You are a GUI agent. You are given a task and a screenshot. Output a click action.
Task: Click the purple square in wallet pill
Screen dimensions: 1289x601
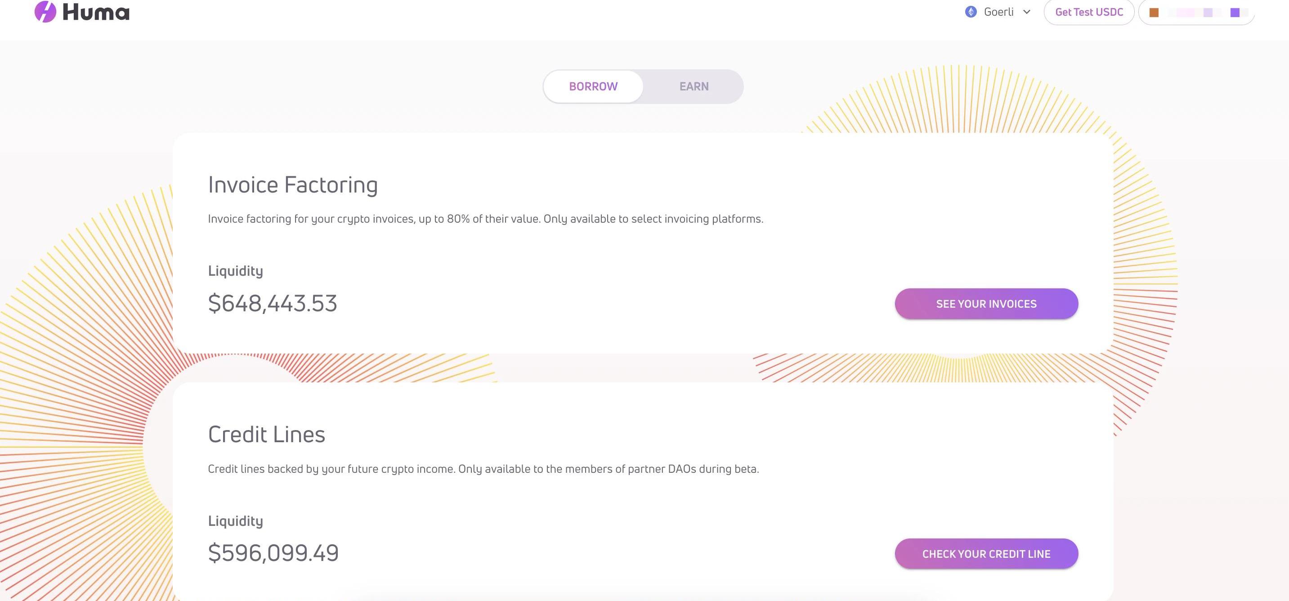click(1235, 13)
